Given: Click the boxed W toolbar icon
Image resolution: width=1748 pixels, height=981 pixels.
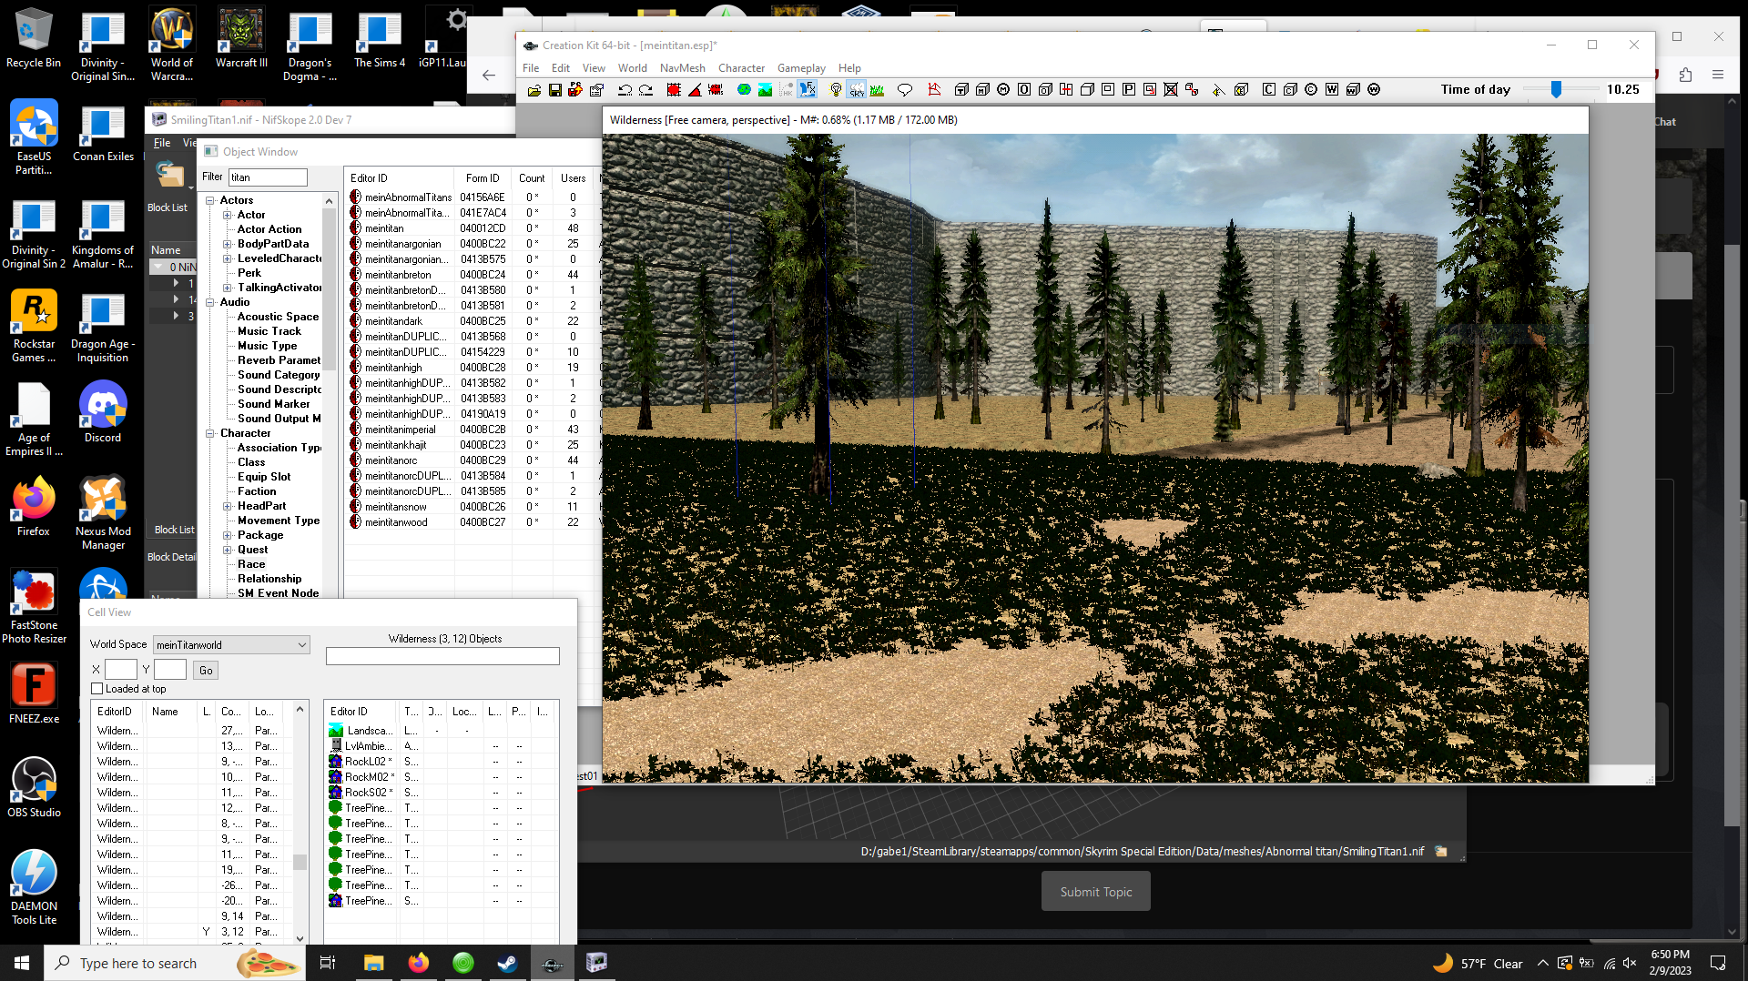Looking at the screenshot, I should (x=1332, y=90).
